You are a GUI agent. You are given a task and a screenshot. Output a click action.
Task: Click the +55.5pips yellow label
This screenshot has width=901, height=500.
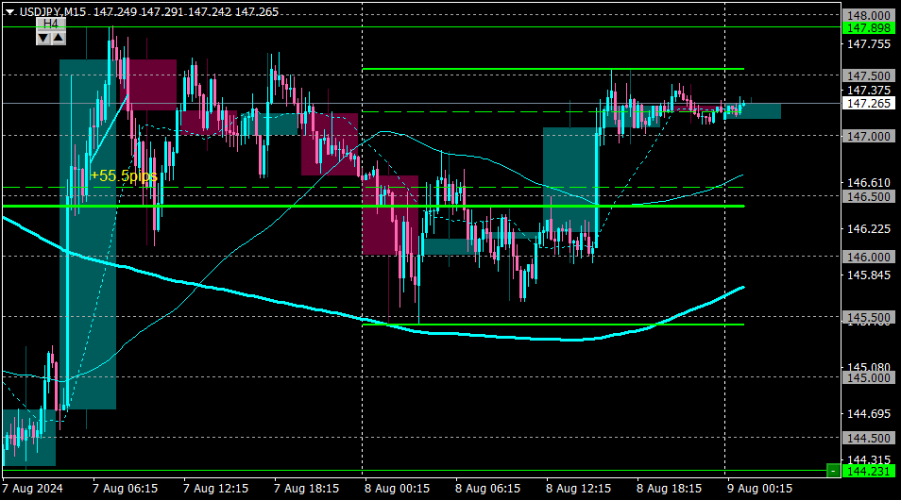click(x=124, y=175)
